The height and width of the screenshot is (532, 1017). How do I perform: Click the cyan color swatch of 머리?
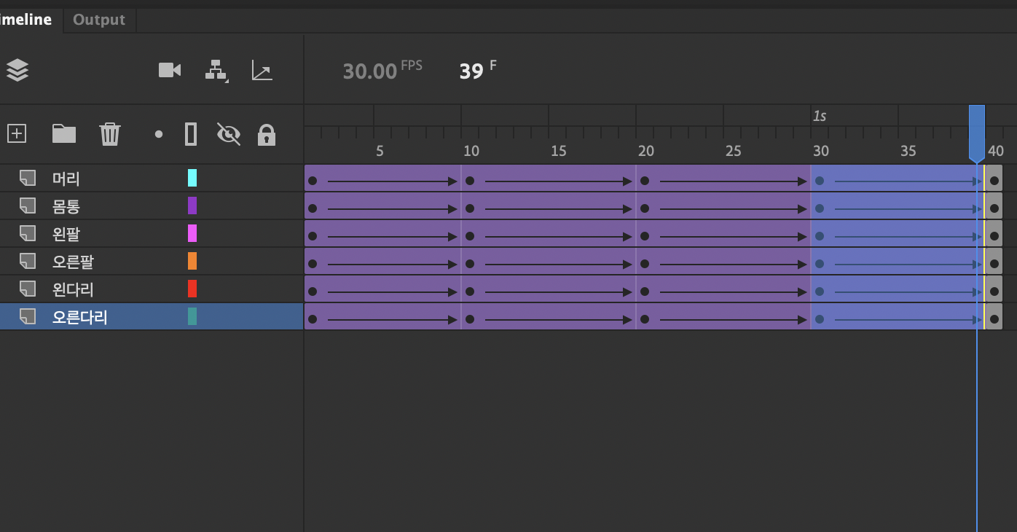pos(192,178)
